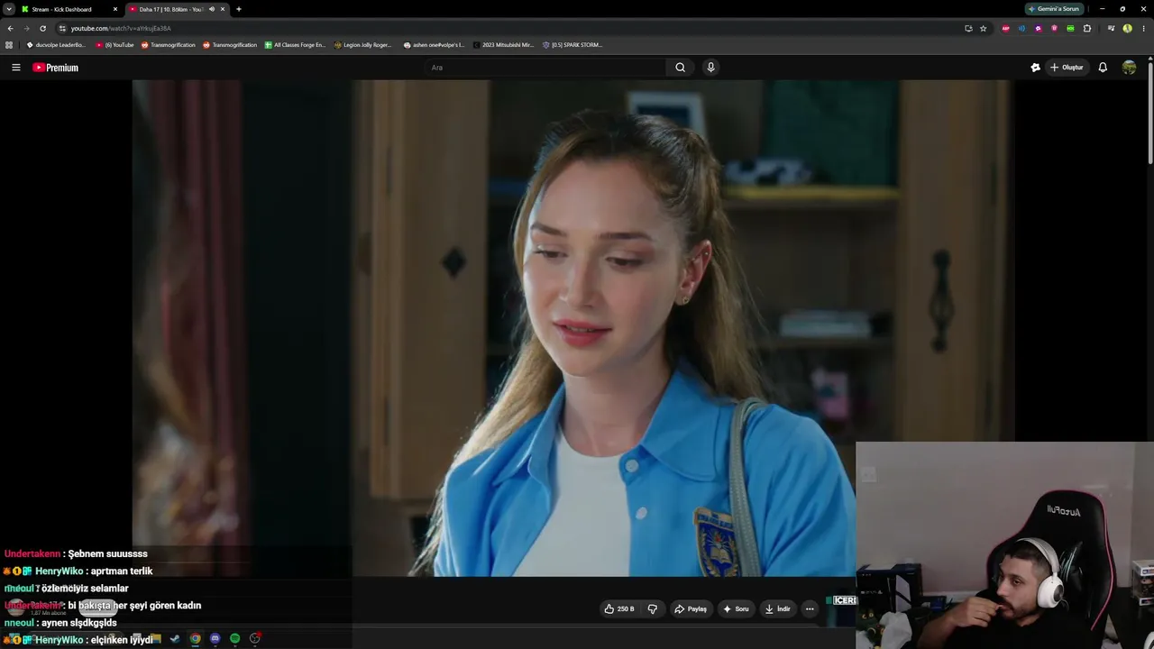Bookmark this page with the star icon
This screenshot has height=649, width=1154.
(x=984, y=28)
